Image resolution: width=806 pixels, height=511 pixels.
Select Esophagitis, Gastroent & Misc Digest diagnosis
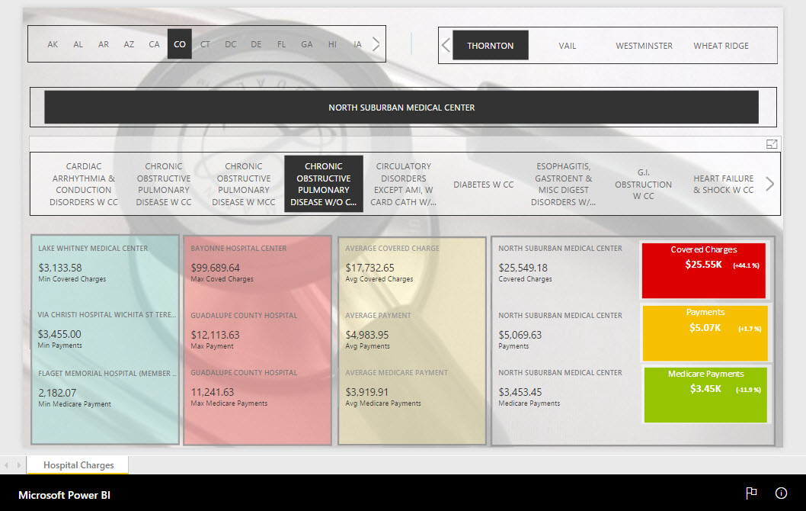coord(564,184)
